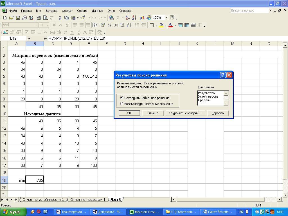288x216 pixels.
Task: Click the Drawing toolbar icon
Action: pos(149,18)
